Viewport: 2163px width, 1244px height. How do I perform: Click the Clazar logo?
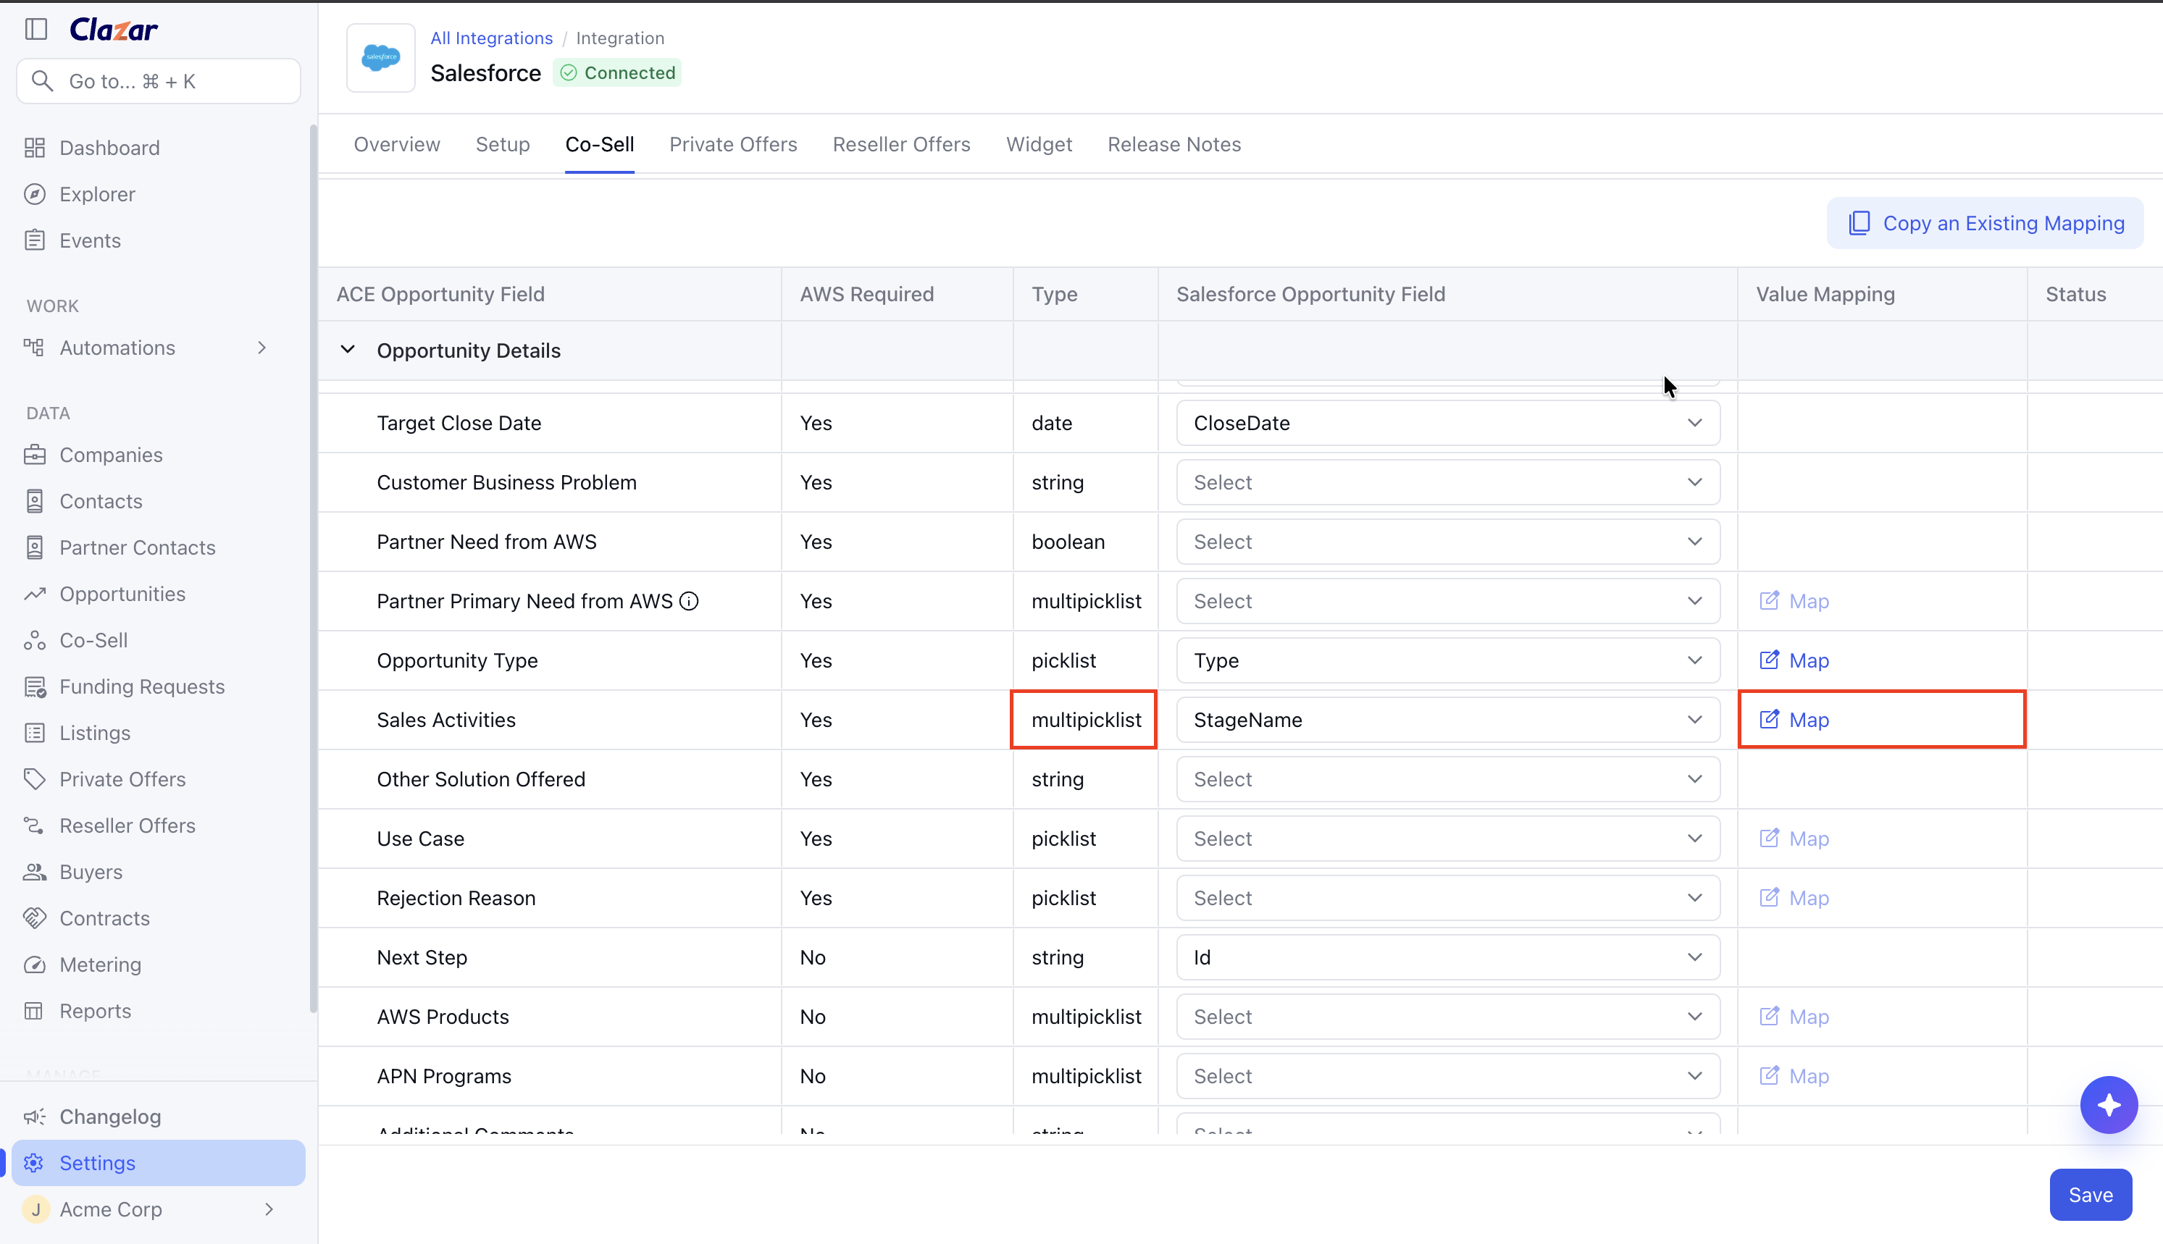click(x=114, y=30)
